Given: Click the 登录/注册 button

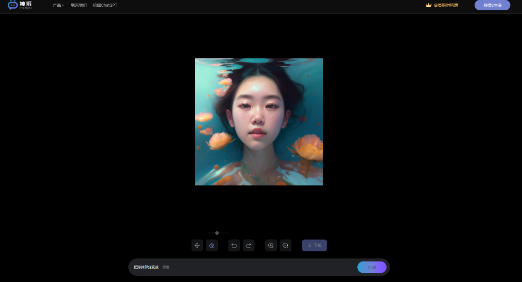Looking at the screenshot, I should pyautogui.click(x=492, y=5).
